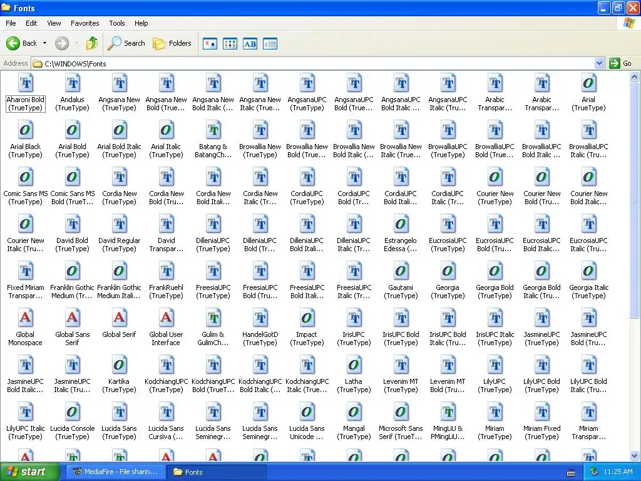Select the Lucida Sans Unicode font icon
Screen dimensions: 641x481
[x=307, y=412]
